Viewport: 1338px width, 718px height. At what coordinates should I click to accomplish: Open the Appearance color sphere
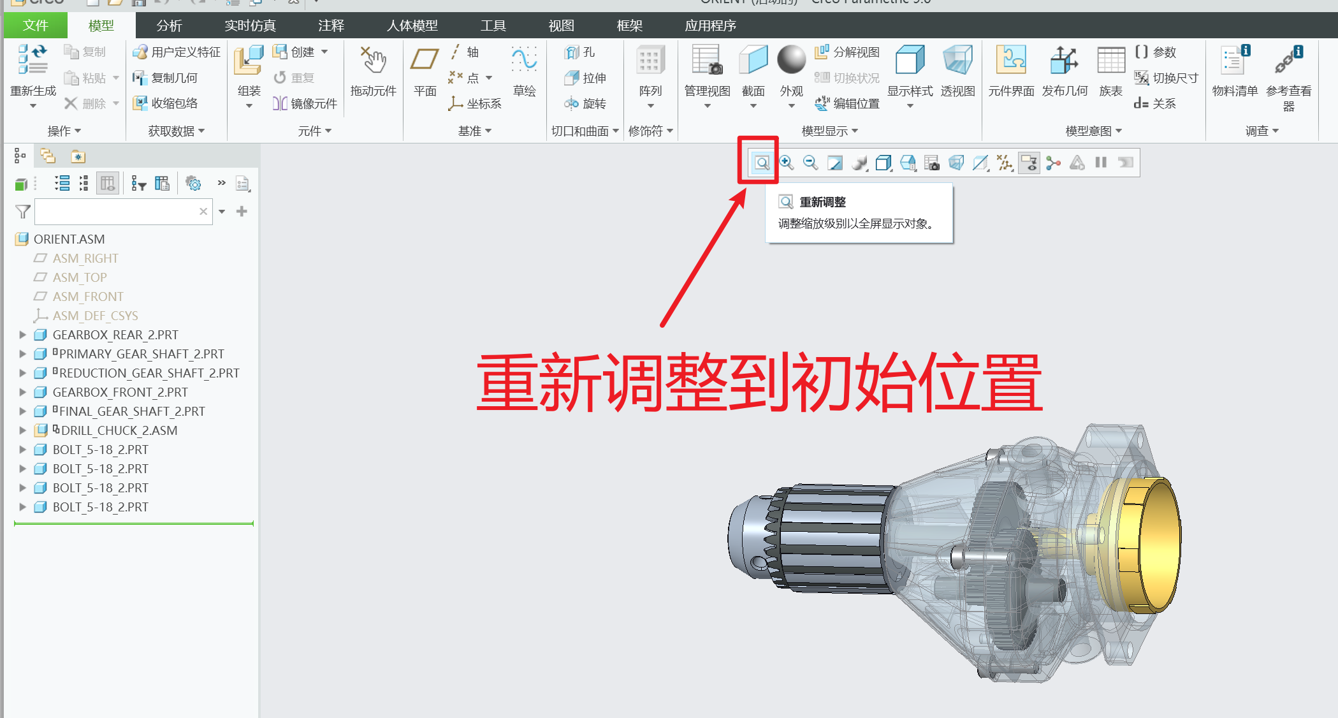791,61
